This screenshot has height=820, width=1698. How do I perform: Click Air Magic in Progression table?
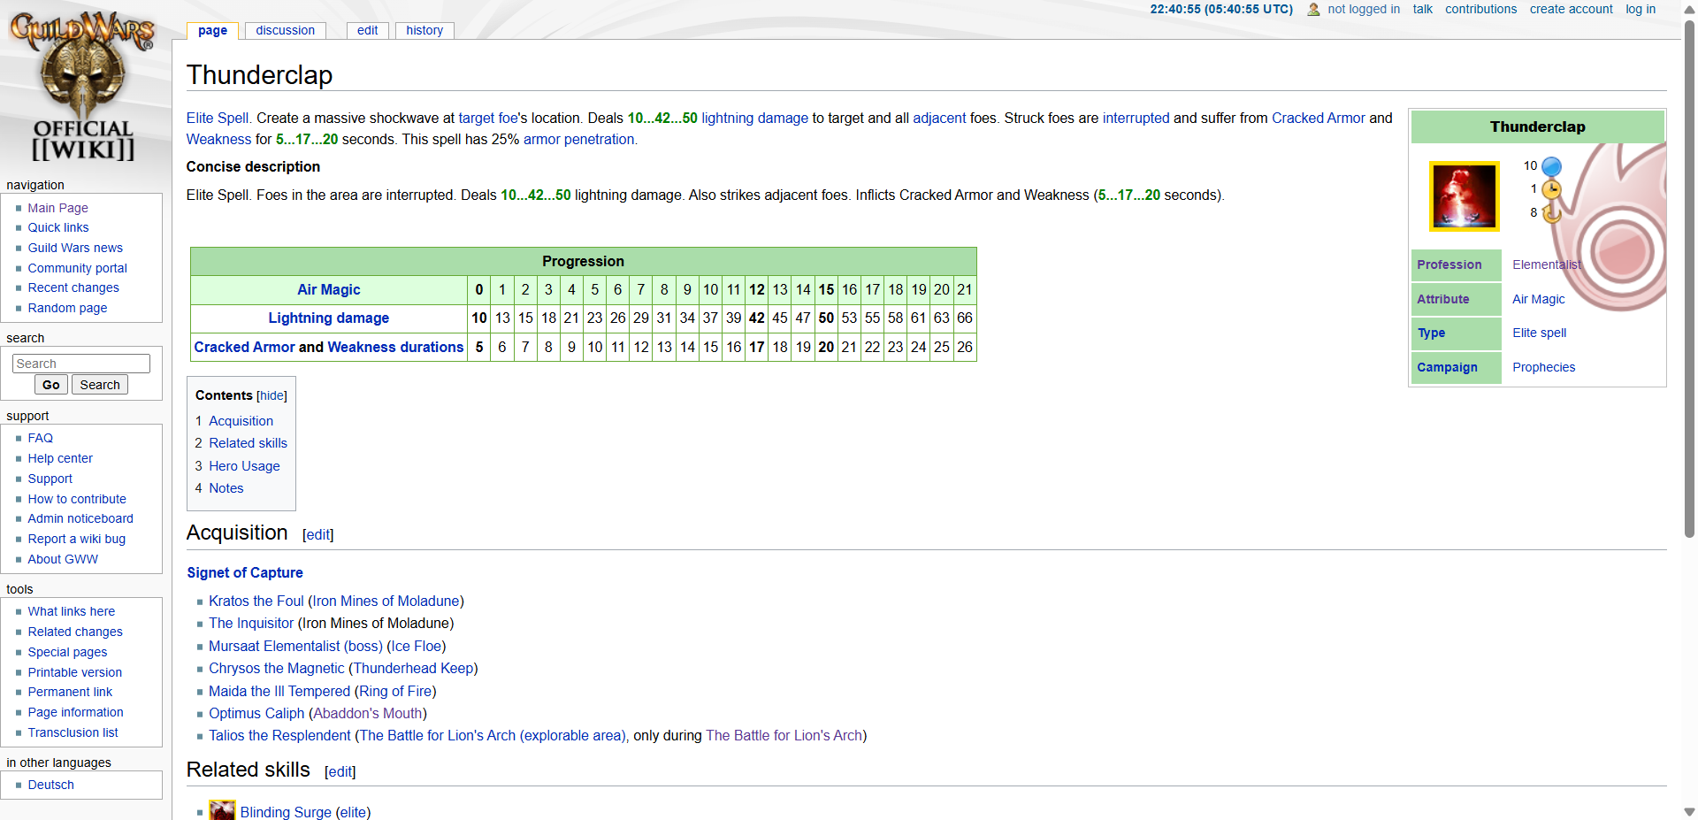[x=328, y=289]
